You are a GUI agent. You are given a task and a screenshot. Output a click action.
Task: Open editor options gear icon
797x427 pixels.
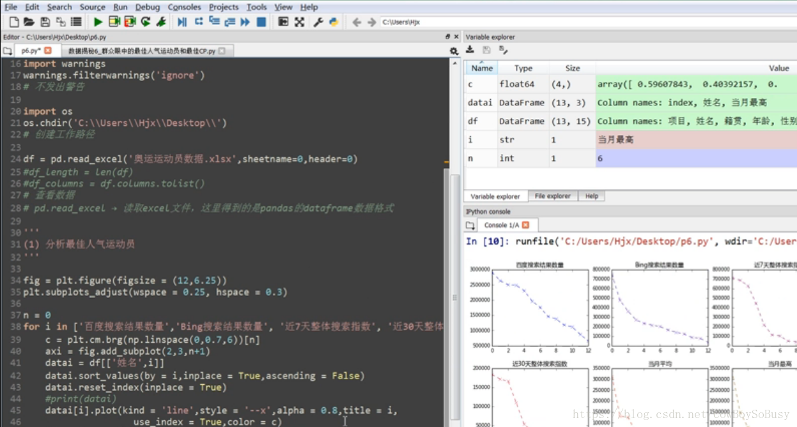point(454,51)
